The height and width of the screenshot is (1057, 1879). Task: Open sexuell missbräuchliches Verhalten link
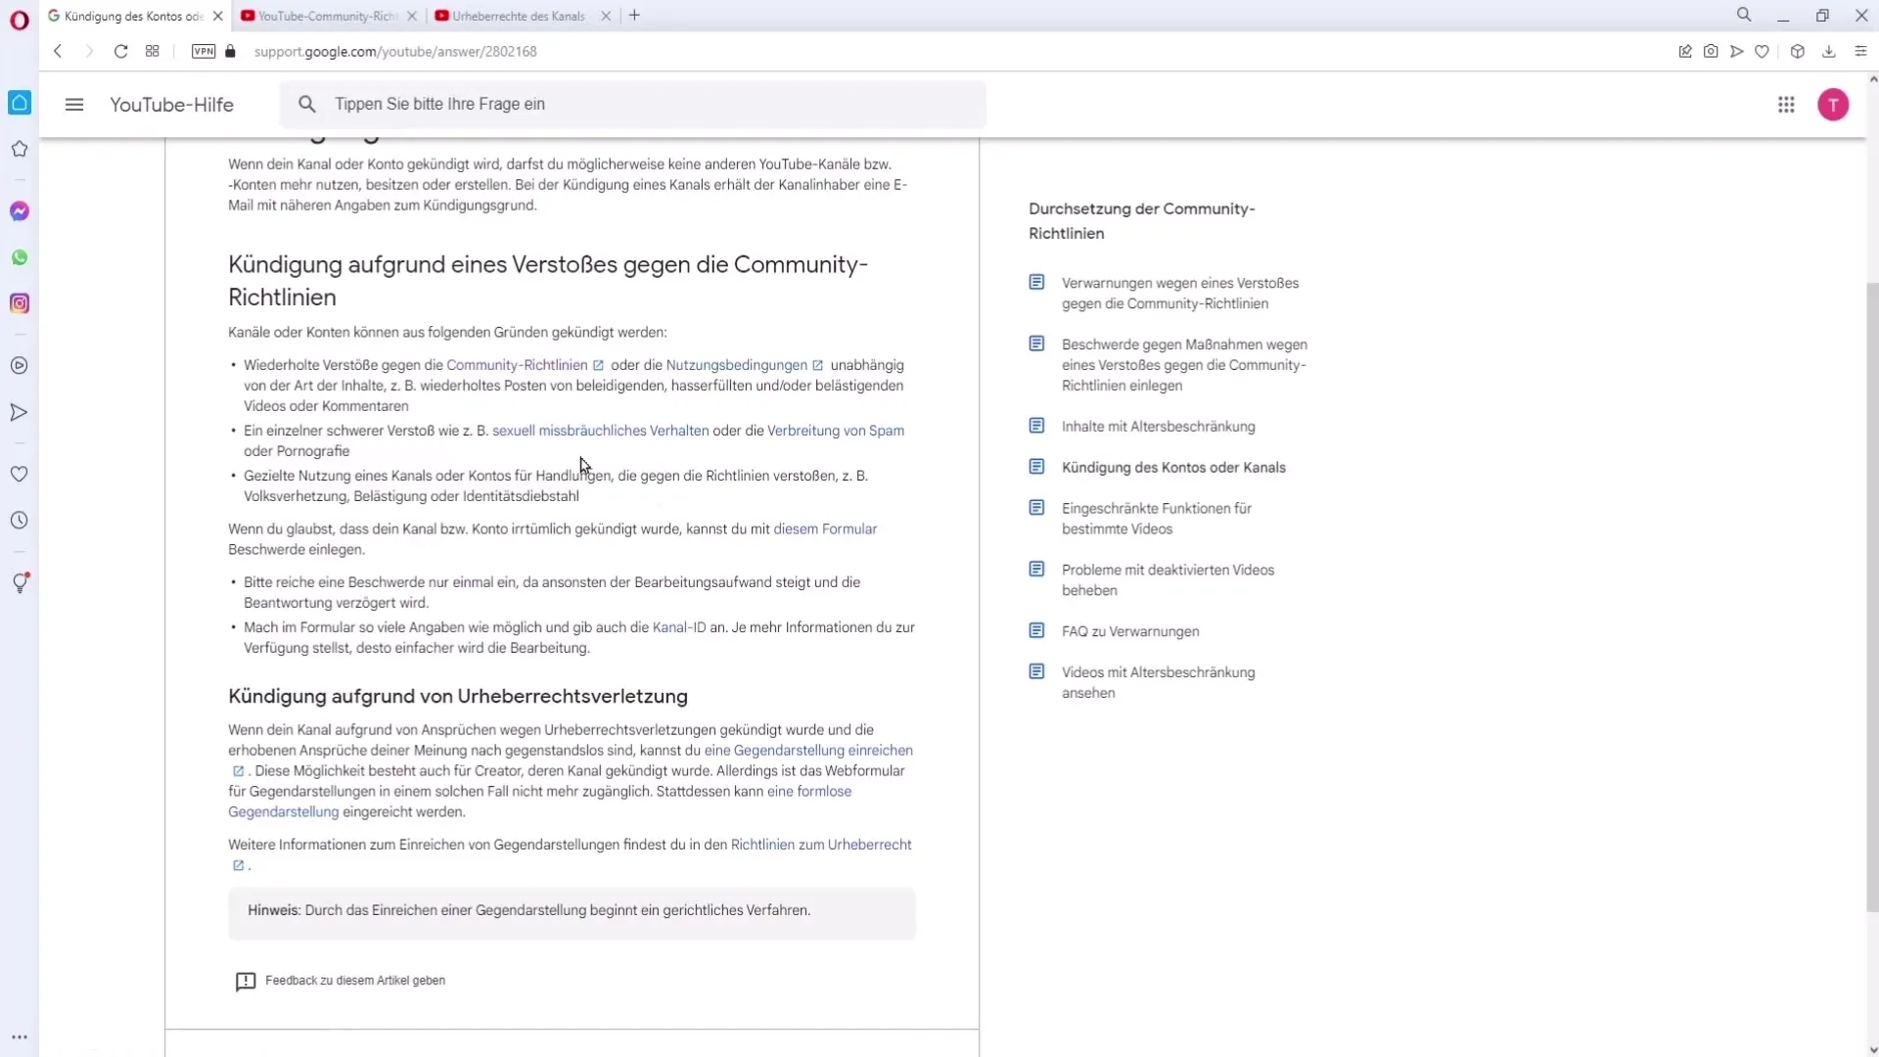(x=600, y=431)
